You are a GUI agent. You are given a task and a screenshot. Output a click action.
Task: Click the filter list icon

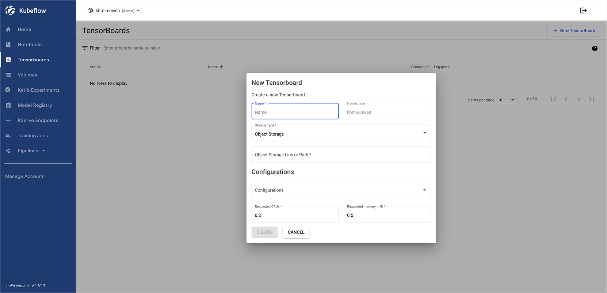tap(85, 48)
